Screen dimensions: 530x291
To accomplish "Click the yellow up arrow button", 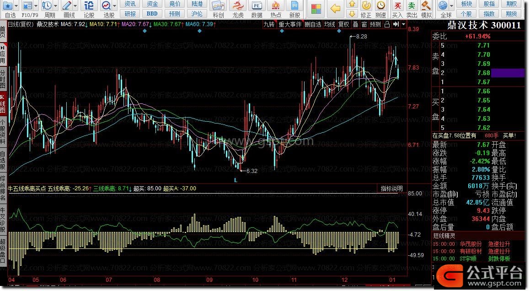I will coord(352,5).
